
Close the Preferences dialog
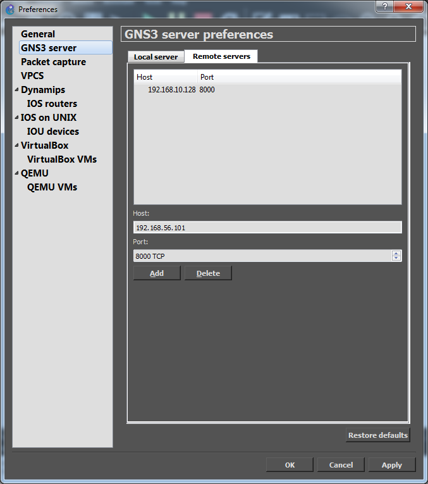click(408, 6)
